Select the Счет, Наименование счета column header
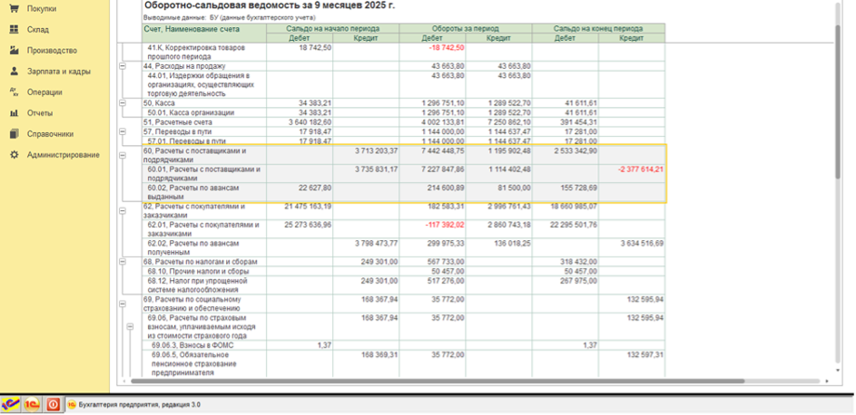 pyautogui.click(x=204, y=33)
